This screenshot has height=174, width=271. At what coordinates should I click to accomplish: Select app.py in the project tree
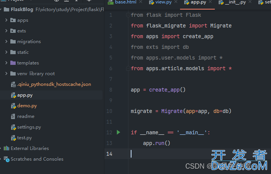tap(25, 95)
